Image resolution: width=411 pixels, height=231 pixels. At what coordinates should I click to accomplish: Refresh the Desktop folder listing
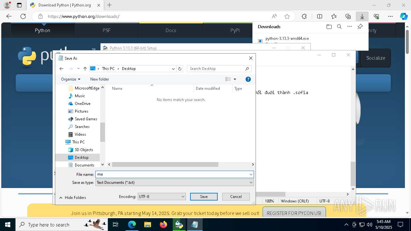tap(180, 69)
